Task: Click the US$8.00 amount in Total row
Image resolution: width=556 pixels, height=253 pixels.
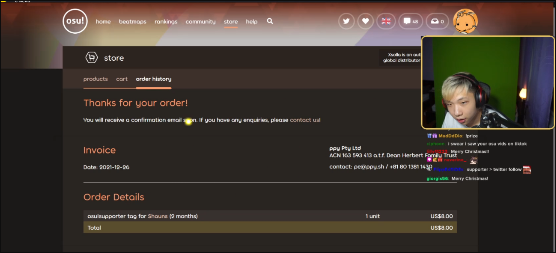Action: tap(442, 228)
